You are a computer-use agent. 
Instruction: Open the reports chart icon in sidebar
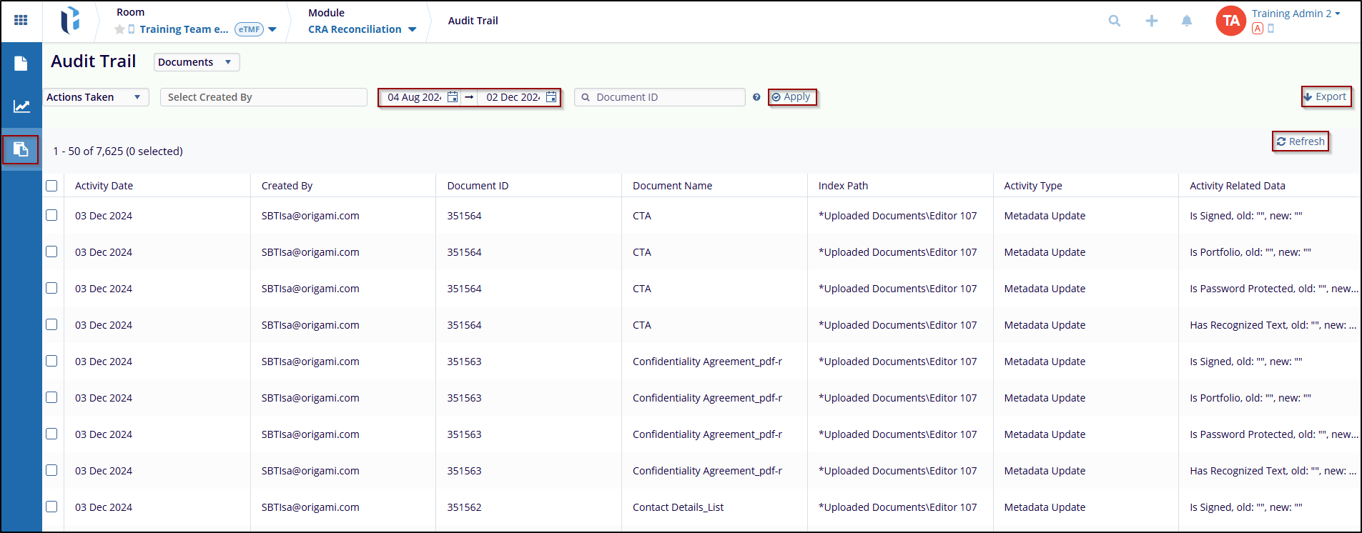click(21, 106)
